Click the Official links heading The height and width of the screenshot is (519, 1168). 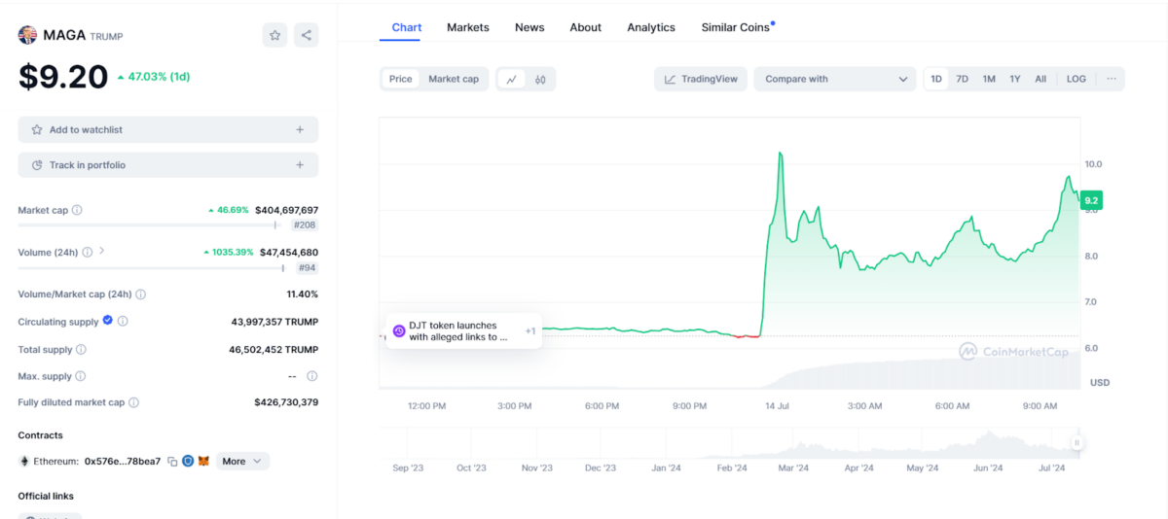click(46, 496)
